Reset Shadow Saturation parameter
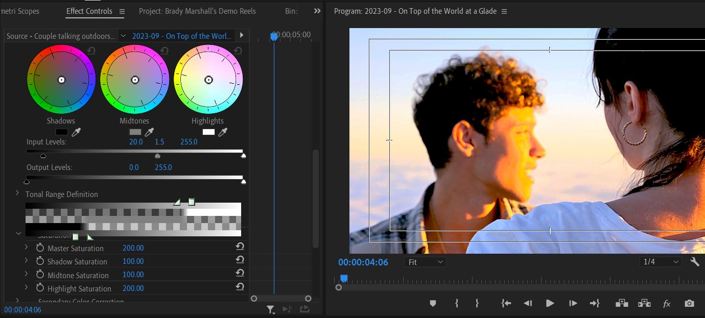 pyautogui.click(x=240, y=260)
